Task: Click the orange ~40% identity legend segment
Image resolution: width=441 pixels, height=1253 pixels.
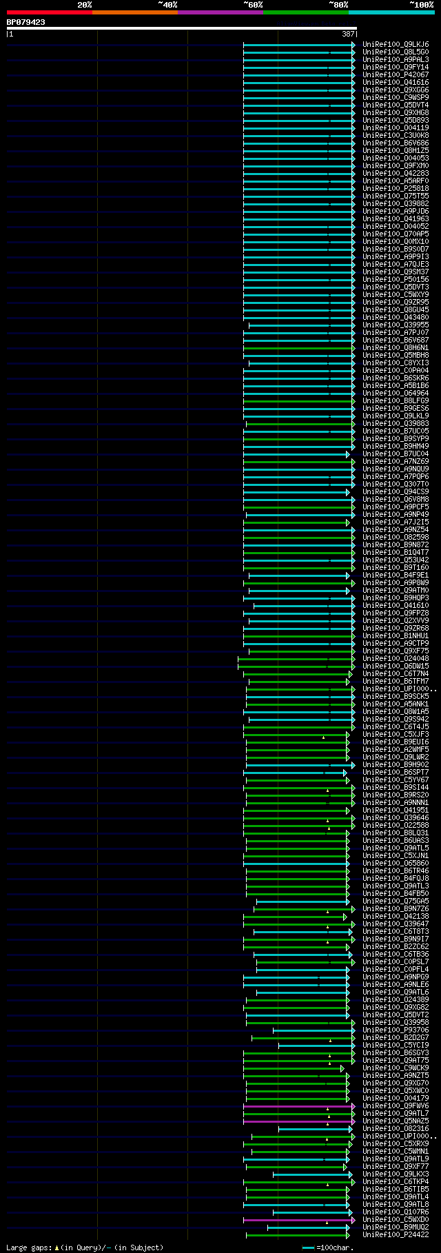Action: (x=134, y=12)
